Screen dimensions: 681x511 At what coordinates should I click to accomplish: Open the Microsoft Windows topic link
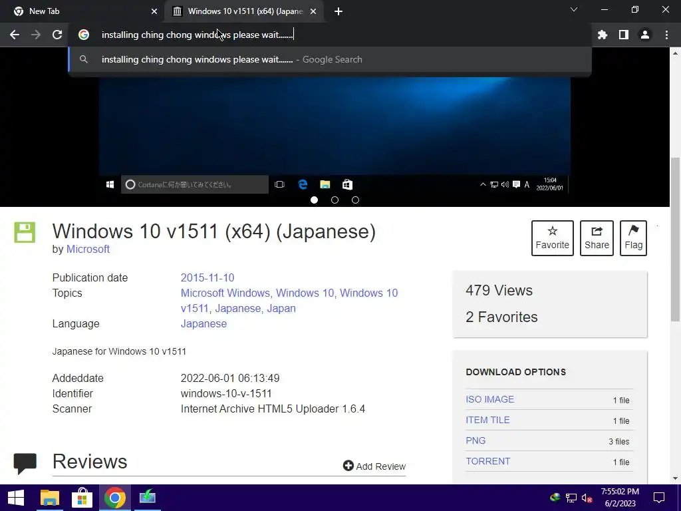coord(225,293)
